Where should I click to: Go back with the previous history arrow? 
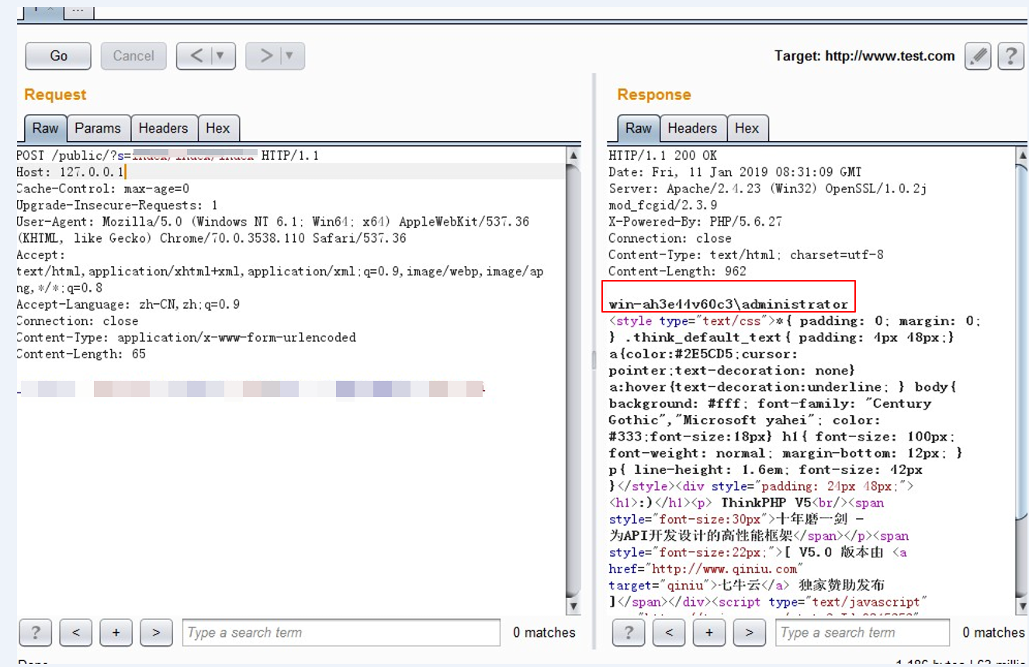[196, 56]
